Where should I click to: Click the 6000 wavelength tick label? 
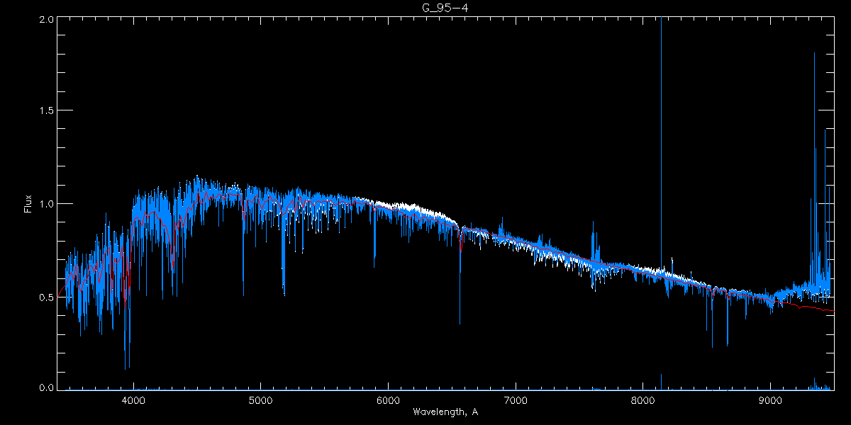tap(388, 399)
